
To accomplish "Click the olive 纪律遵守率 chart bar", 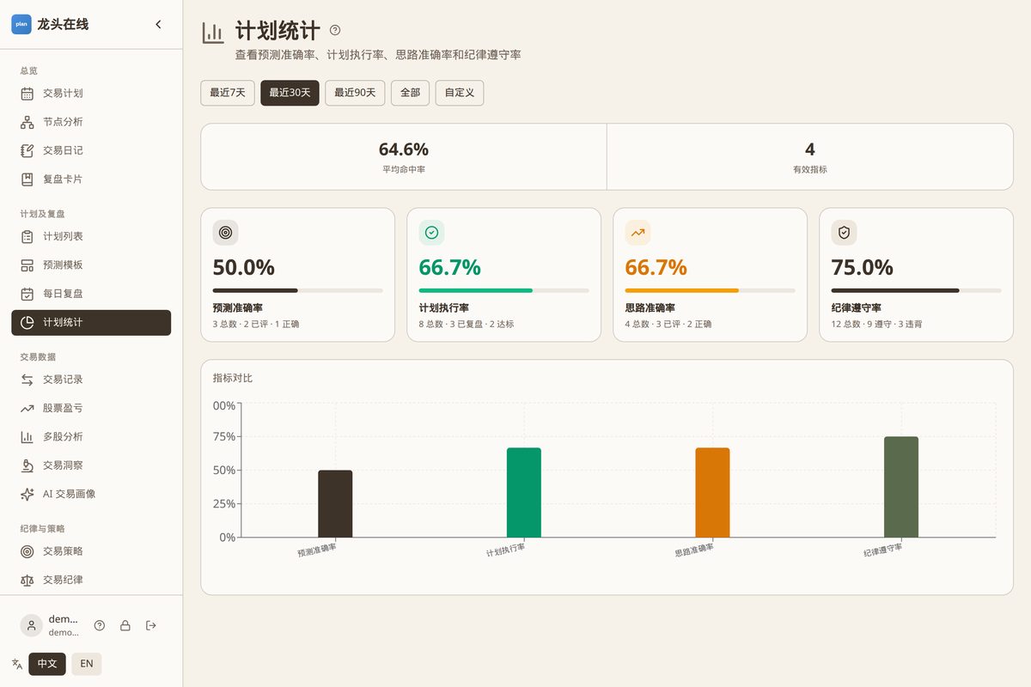I will pyautogui.click(x=901, y=487).
